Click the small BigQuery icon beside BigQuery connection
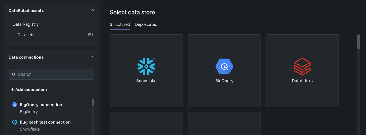The width and height of the screenshot is (366, 135). click(15, 105)
